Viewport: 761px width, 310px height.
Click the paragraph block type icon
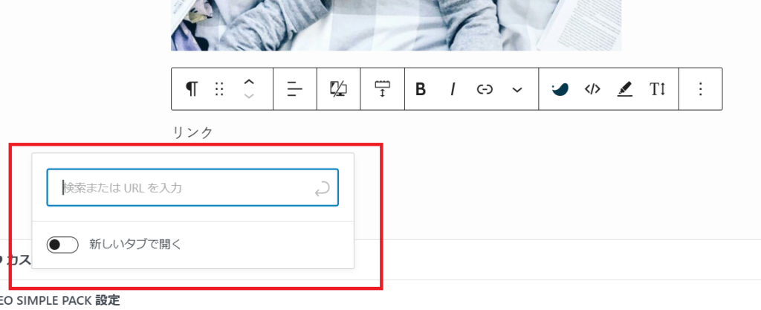(192, 89)
